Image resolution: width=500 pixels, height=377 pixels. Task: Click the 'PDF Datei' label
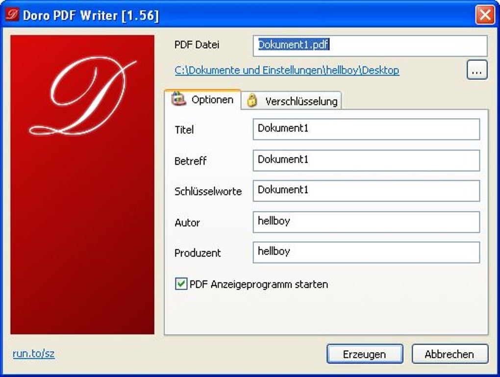pos(197,45)
